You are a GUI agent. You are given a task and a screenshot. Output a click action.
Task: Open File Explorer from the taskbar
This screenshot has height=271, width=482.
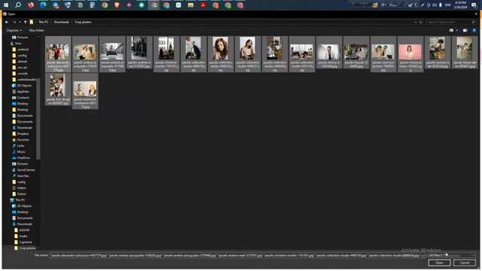(x=191, y=5)
